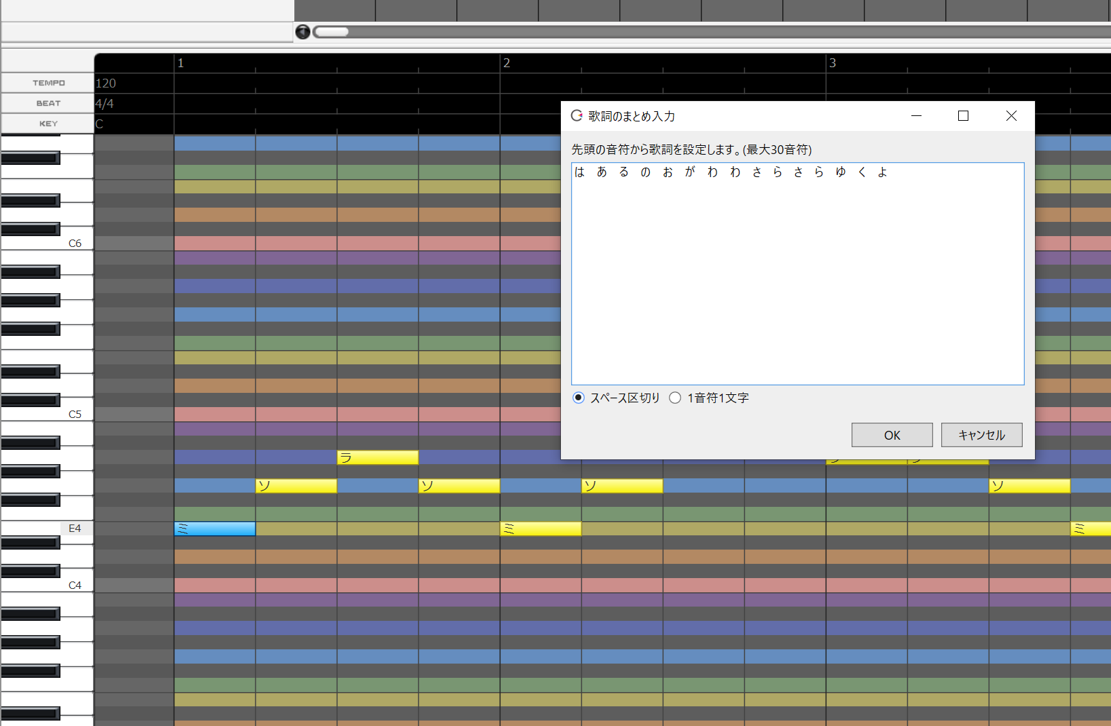This screenshot has width=1111, height=726.
Task: Click measure 2 marker on the ruler
Action: pyautogui.click(x=507, y=63)
